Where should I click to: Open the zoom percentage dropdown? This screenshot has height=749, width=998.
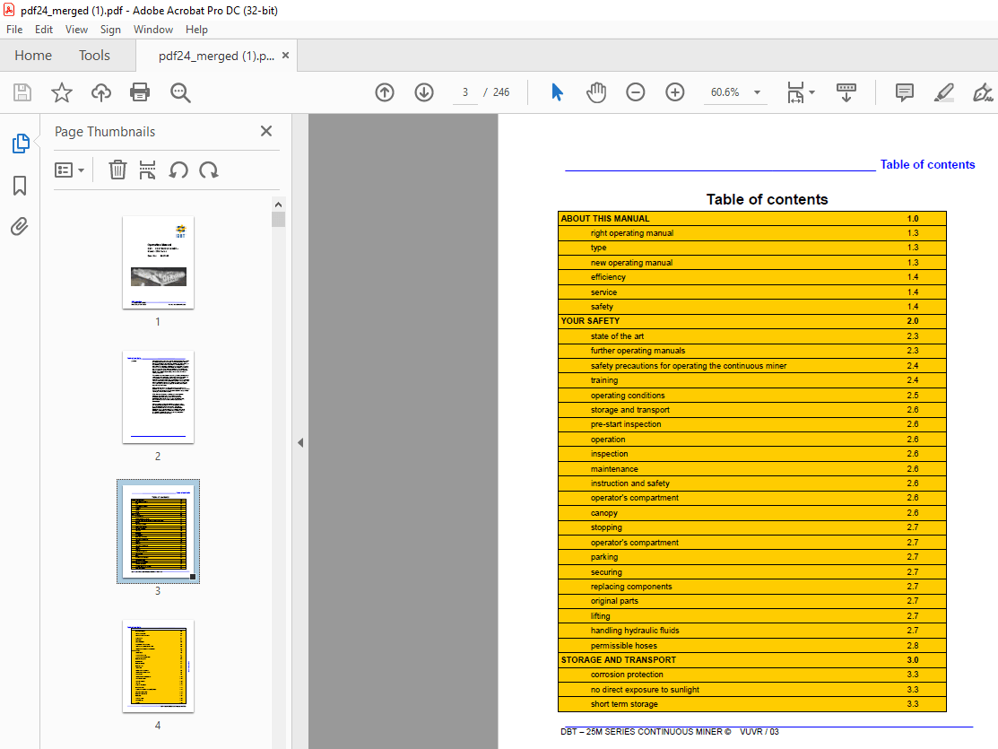[757, 92]
